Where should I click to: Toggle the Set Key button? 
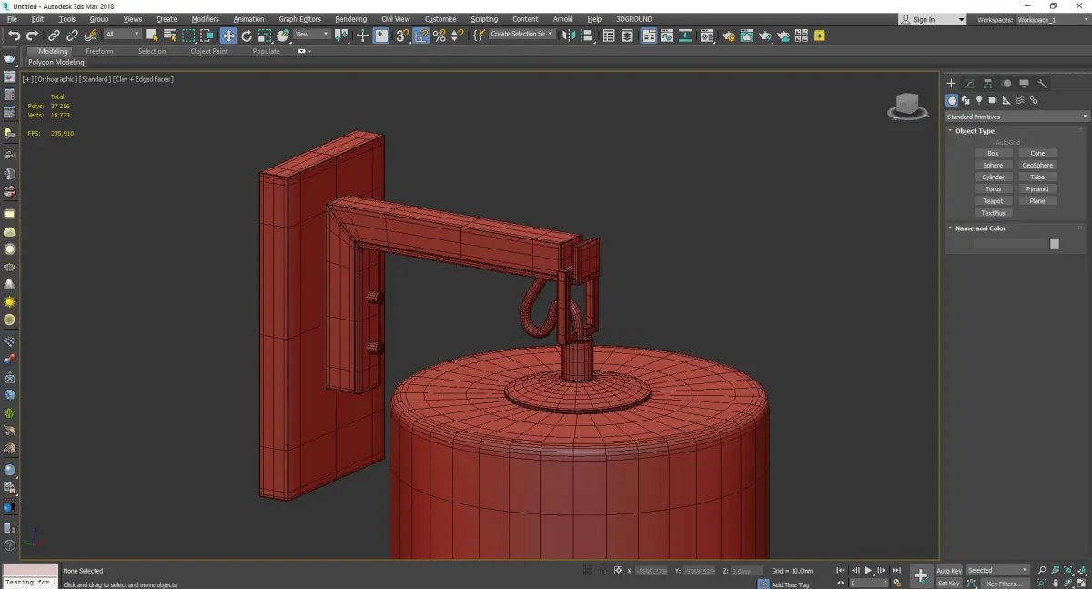(x=949, y=583)
